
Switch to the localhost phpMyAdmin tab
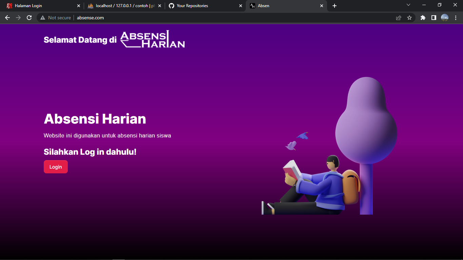(x=124, y=6)
